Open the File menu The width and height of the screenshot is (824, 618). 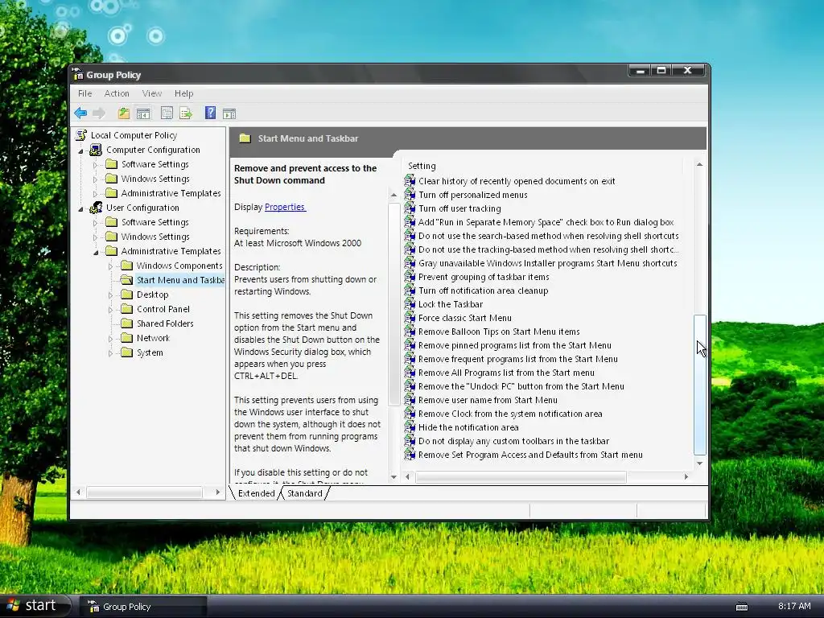pyautogui.click(x=84, y=93)
